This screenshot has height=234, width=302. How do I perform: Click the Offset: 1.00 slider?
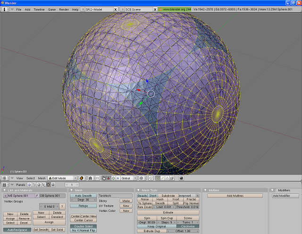(x=183, y=231)
